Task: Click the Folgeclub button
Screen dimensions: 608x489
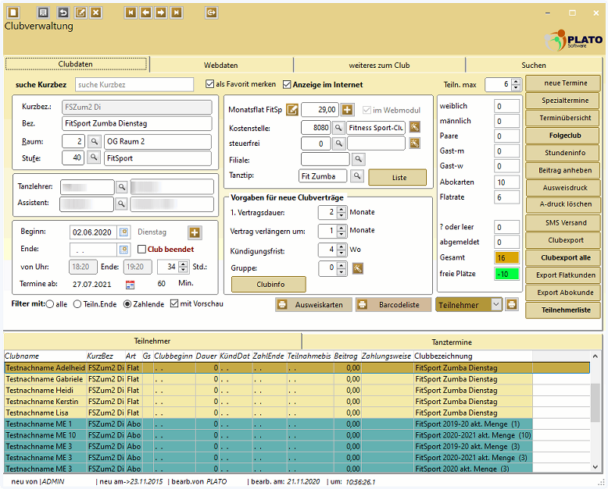Action: point(563,136)
